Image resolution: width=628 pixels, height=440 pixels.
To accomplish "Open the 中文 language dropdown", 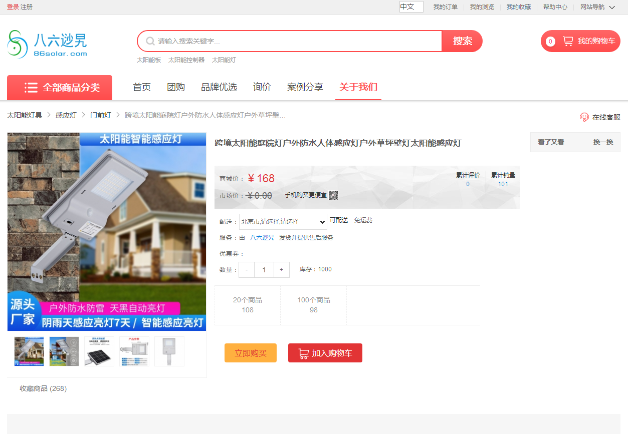I will coord(410,7).
